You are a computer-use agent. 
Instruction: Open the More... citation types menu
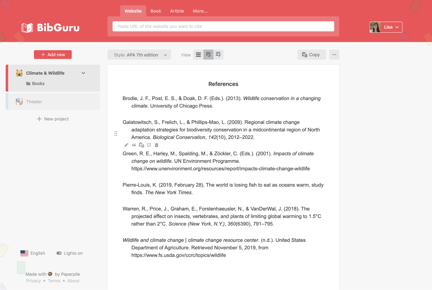[x=200, y=11]
